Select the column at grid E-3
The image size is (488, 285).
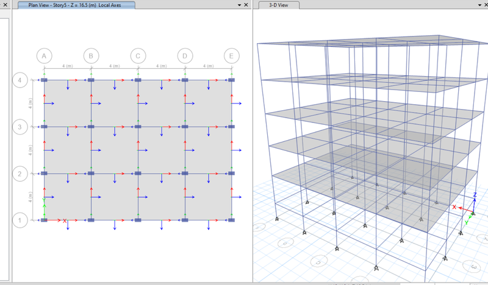tap(232, 127)
